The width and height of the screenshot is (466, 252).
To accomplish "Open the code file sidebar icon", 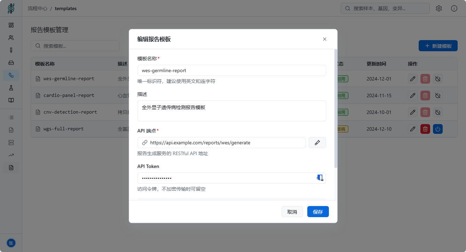I will click(x=11, y=130).
